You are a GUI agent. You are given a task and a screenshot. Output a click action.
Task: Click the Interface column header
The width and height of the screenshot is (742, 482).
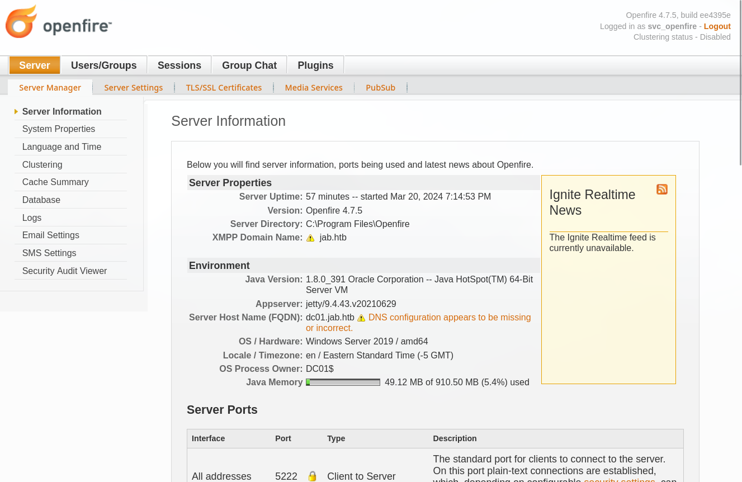(208, 438)
